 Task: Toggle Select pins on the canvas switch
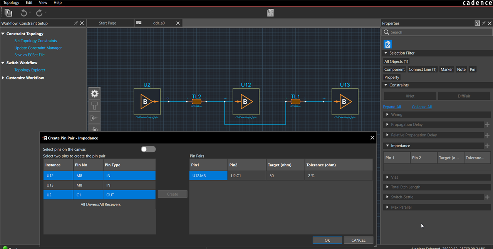pos(148,149)
